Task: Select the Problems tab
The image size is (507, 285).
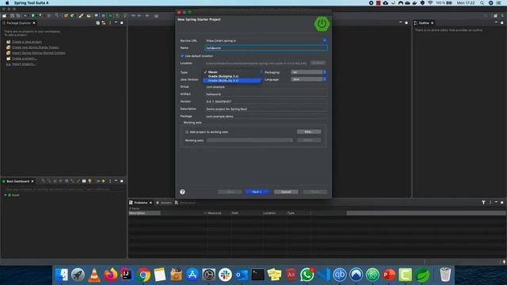Action: [x=141, y=203]
